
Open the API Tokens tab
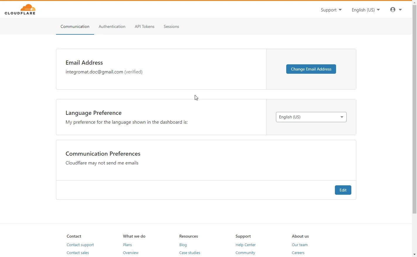tap(145, 26)
